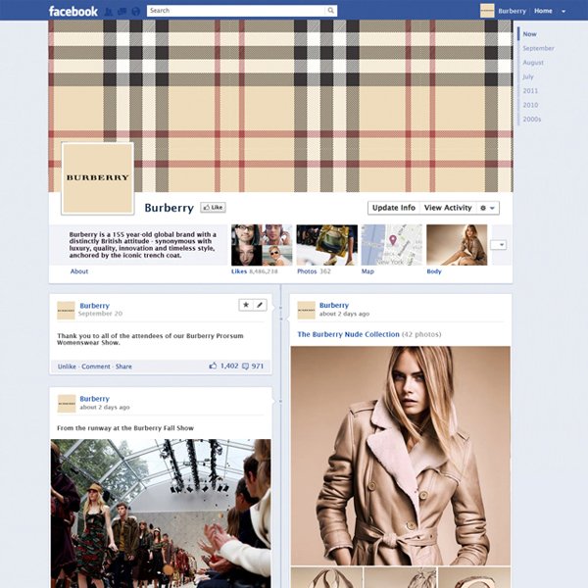Screen dimensions: 588x588
Task: Open Burberry name on September 20 post
Action: click(x=94, y=306)
